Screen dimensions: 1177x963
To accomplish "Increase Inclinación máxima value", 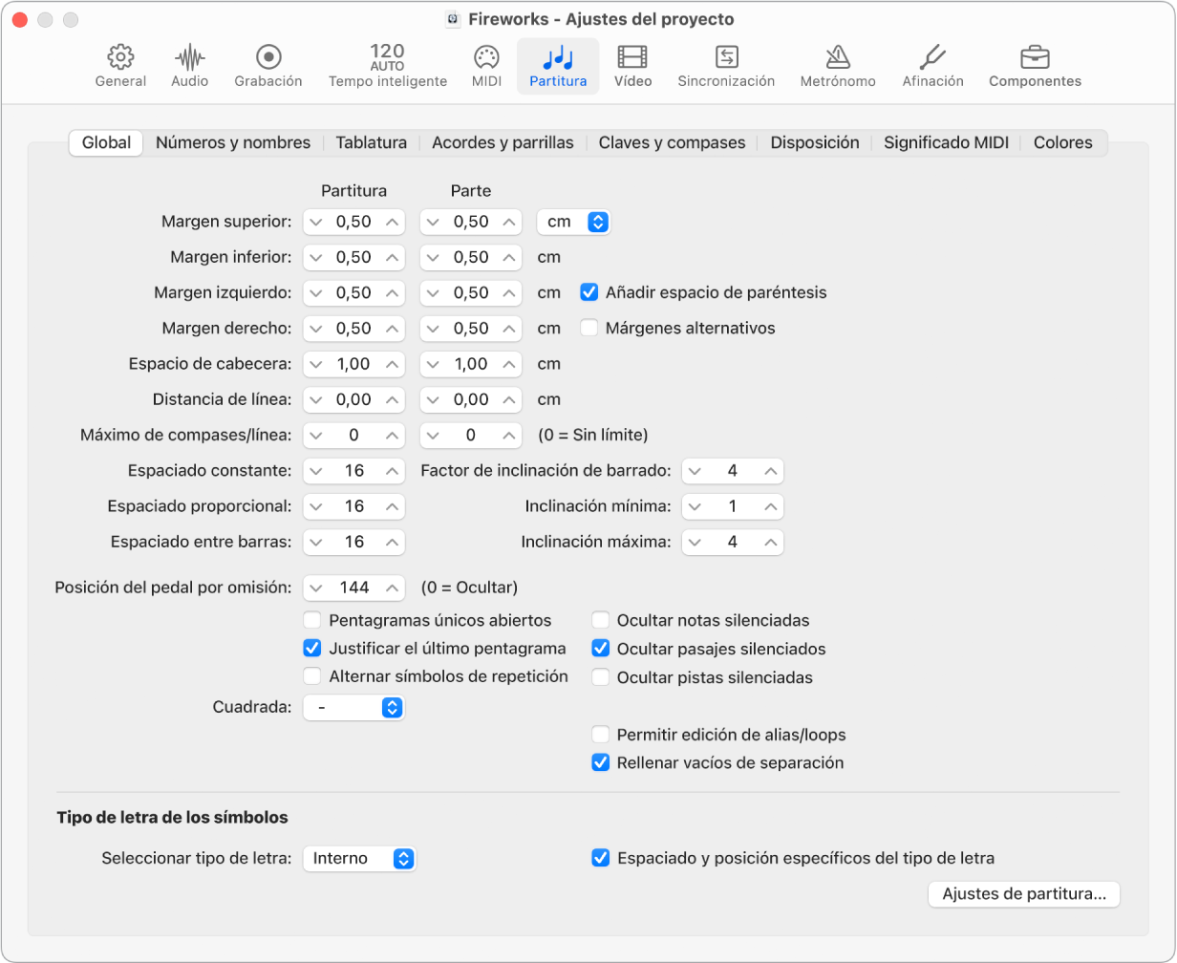I will pyautogui.click(x=770, y=542).
